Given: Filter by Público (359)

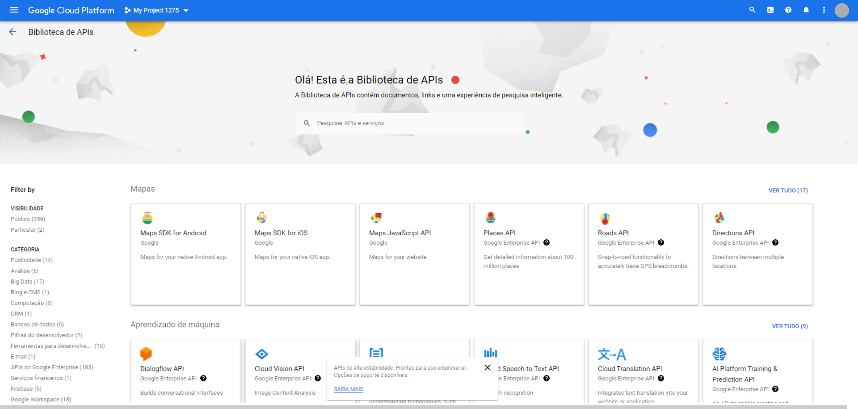Looking at the screenshot, I should click(28, 219).
